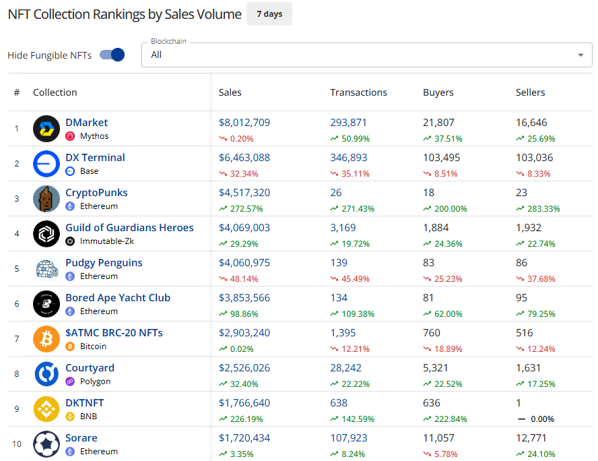598x461 pixels.
Task: Click the DMarket collection logo icon
Action: (46, 129)
